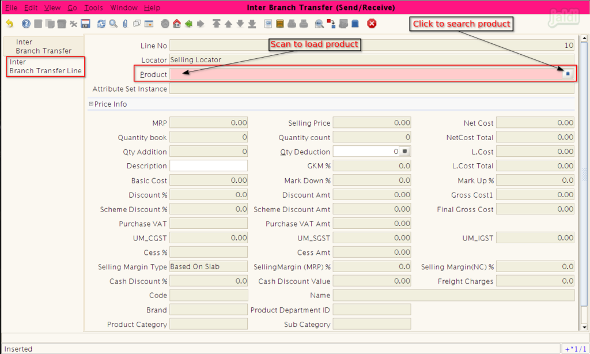Screen dimensions: 590x354
Task: Refresh data using the blue arrows icon
Action: click(x=101, y=24)
